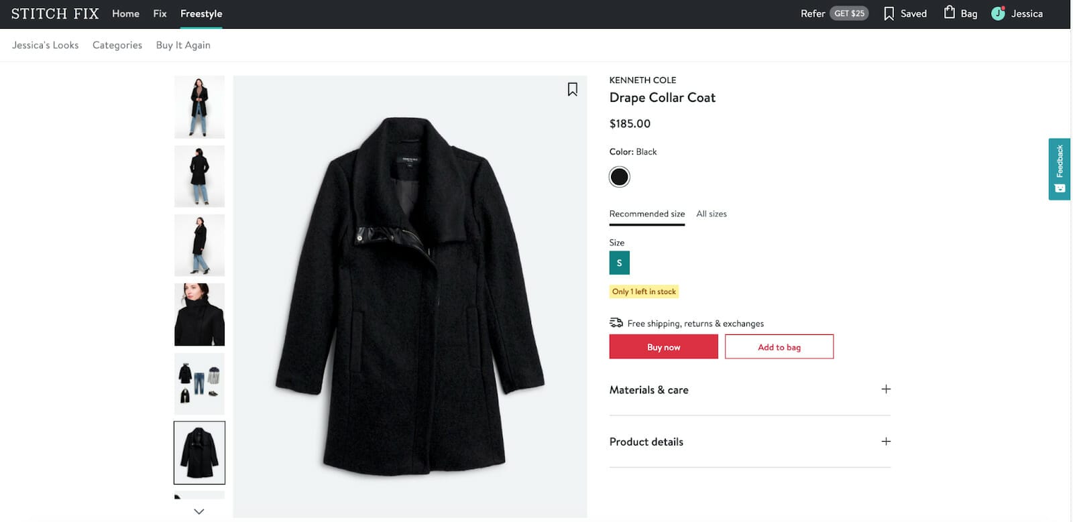Expand the Product details section
This screenshot has height=522, width=1073.
[x=885, y=442]
